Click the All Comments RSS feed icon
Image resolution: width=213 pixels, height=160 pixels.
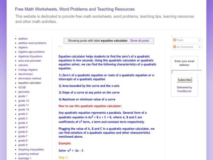pos(174,47)
